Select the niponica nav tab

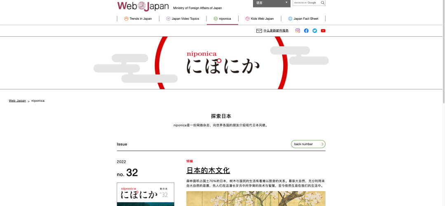click(x=222, y=19)
